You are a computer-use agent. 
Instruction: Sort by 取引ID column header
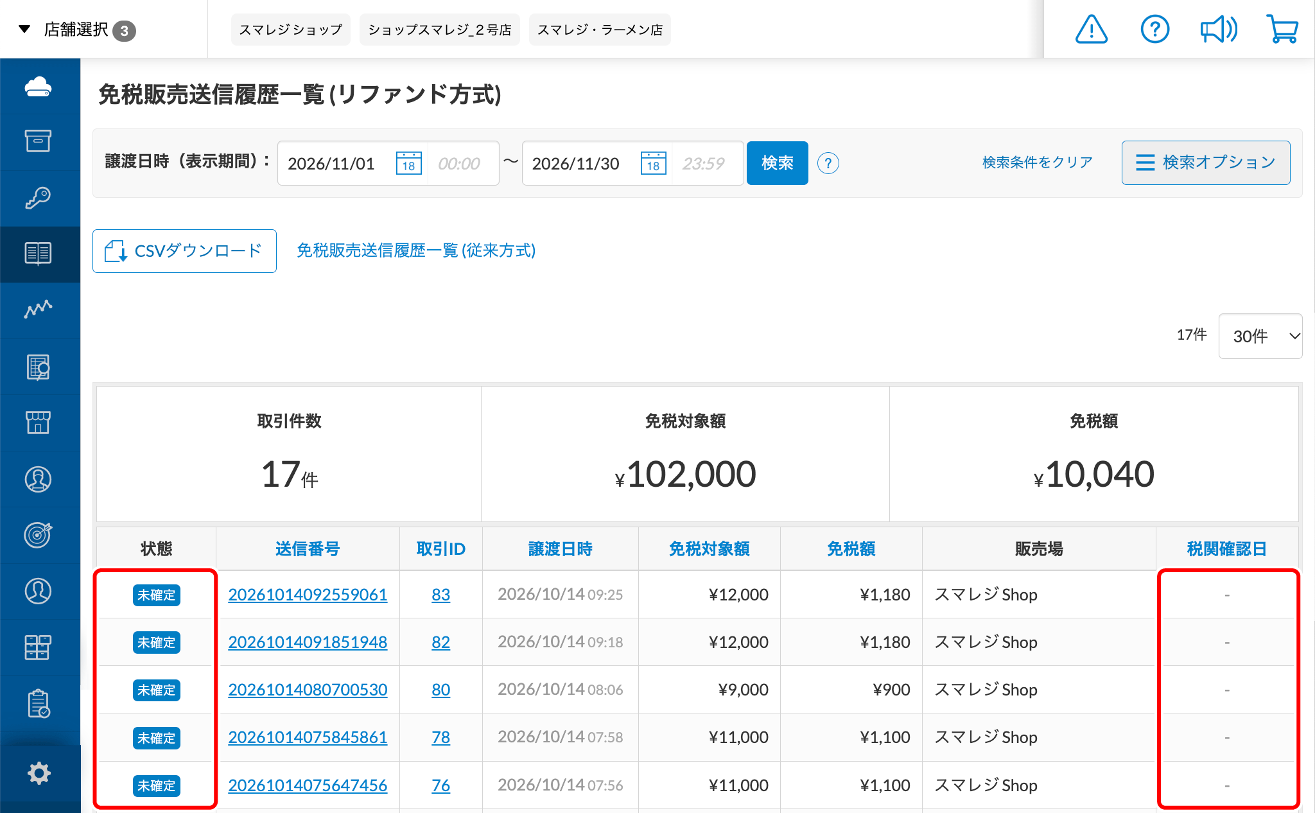(440, 549)
